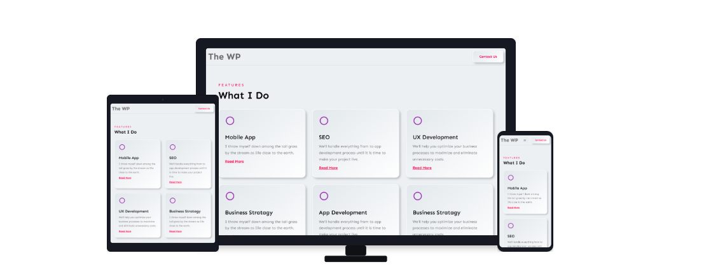Click the SEO card circle icon on desktop

[x=324, y=121]
